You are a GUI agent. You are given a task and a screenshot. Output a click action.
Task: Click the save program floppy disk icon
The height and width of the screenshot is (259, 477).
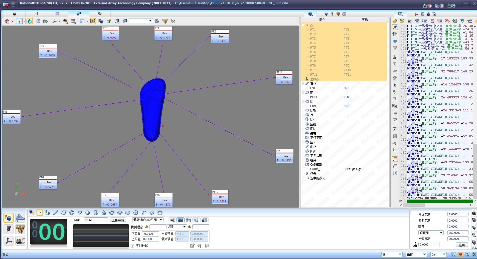click(x=410, y=21)
